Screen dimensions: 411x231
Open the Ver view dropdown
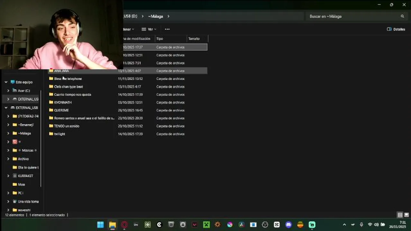149,29
